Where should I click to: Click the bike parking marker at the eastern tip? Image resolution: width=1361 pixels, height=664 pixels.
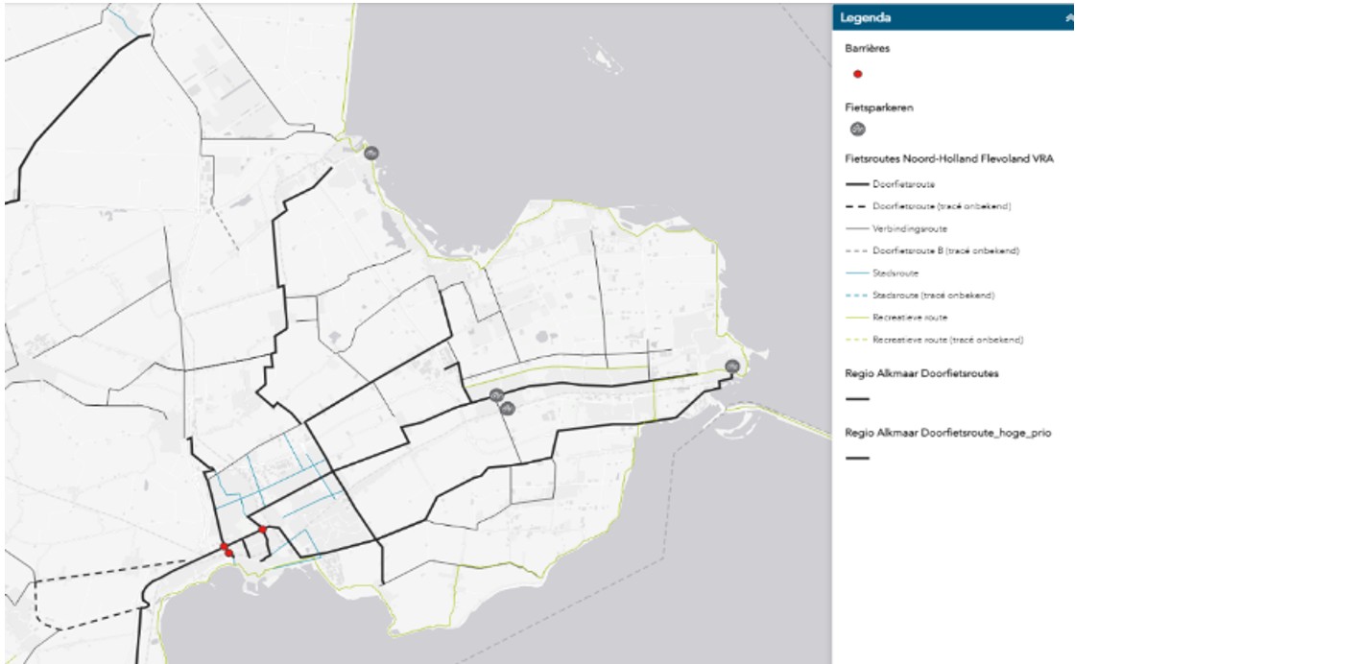pos(732,366)
